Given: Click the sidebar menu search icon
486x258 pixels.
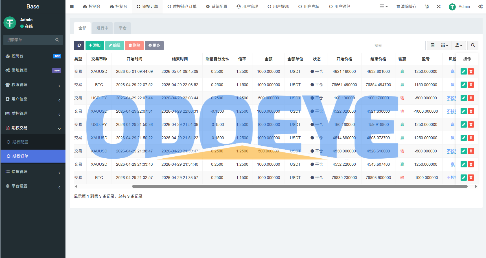Looking at the screenshot, I should click(57, 40).
